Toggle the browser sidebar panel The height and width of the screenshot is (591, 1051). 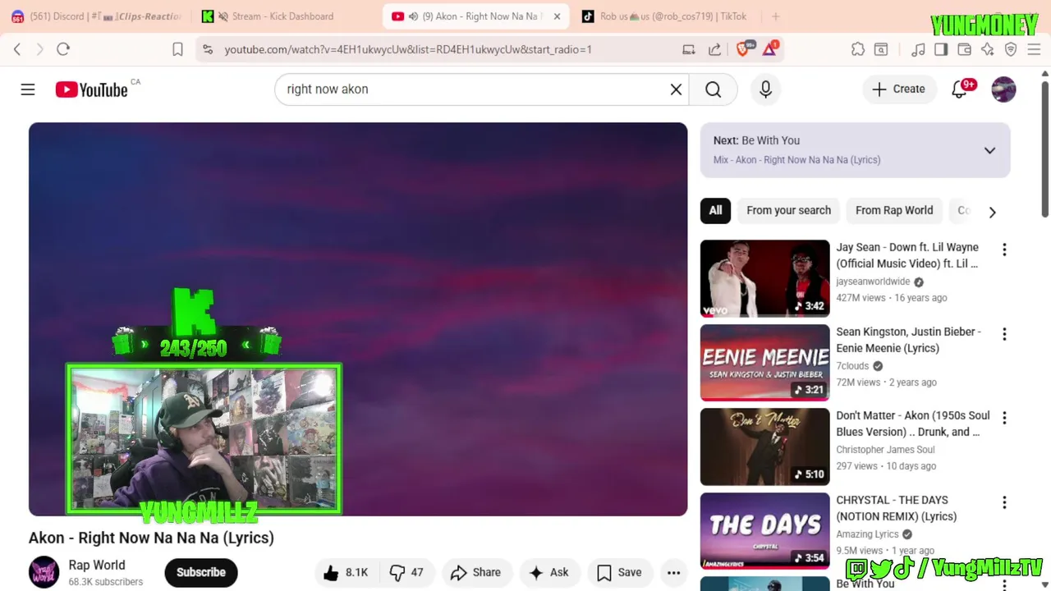(941, 49)
